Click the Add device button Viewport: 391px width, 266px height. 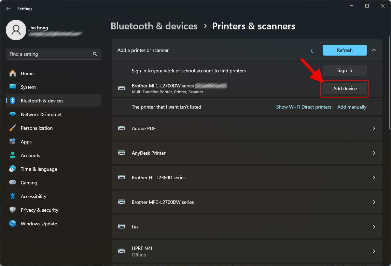[345, 88]
